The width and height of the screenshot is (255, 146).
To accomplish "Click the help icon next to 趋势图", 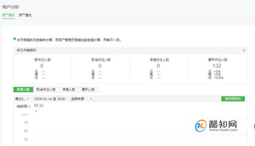I will pos(29,106).
